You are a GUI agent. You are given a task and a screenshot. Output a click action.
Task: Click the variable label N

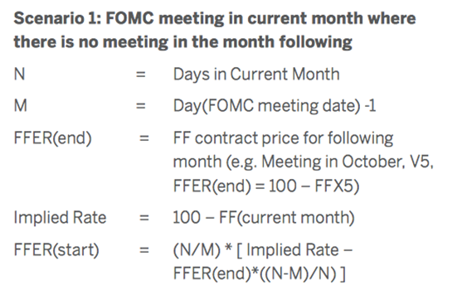point(19,74)
